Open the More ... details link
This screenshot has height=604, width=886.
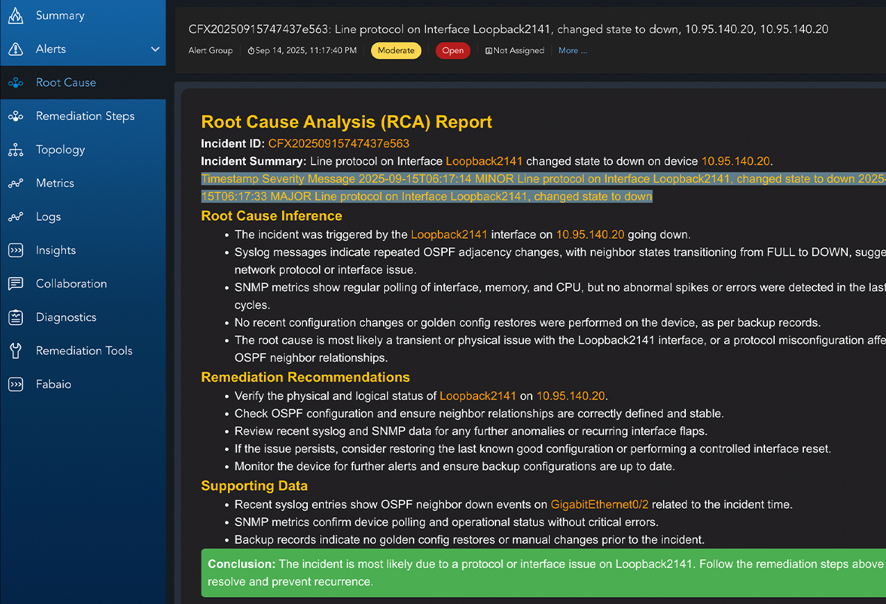click(x=573, y=51)
